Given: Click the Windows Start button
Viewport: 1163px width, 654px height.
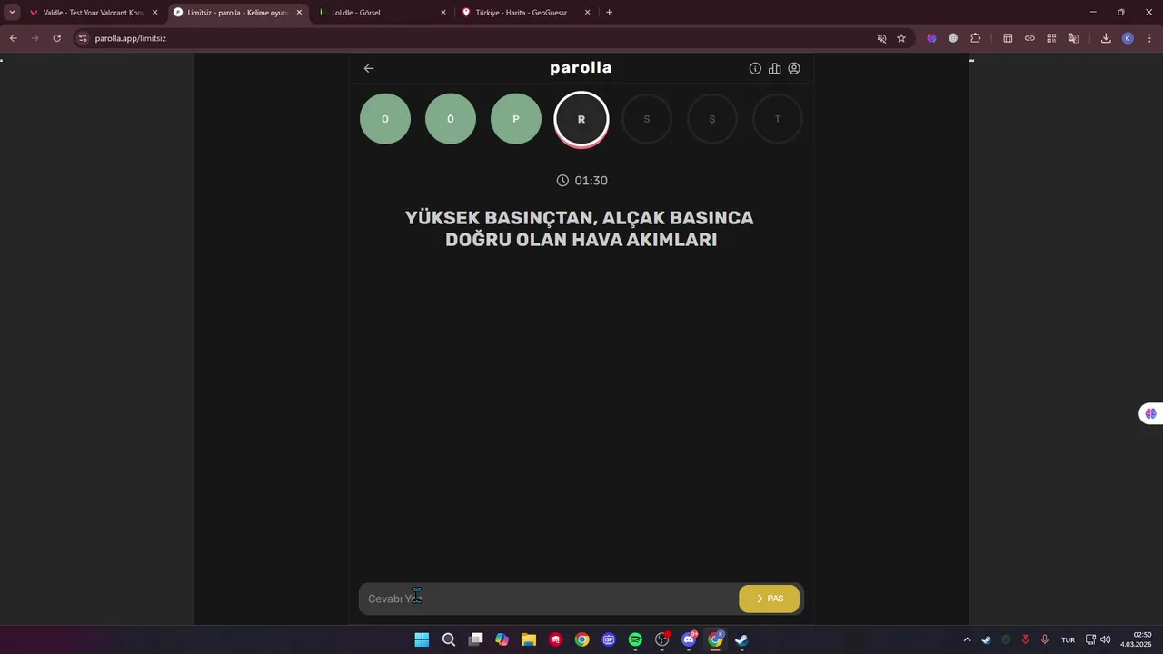Looking at the screenshot, I should (x=422, y=639).
